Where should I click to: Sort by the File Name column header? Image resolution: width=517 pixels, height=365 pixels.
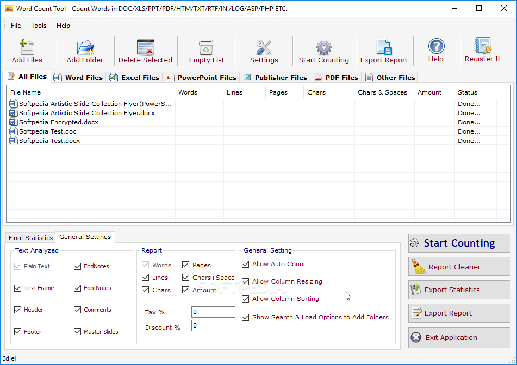pos(91,92)
